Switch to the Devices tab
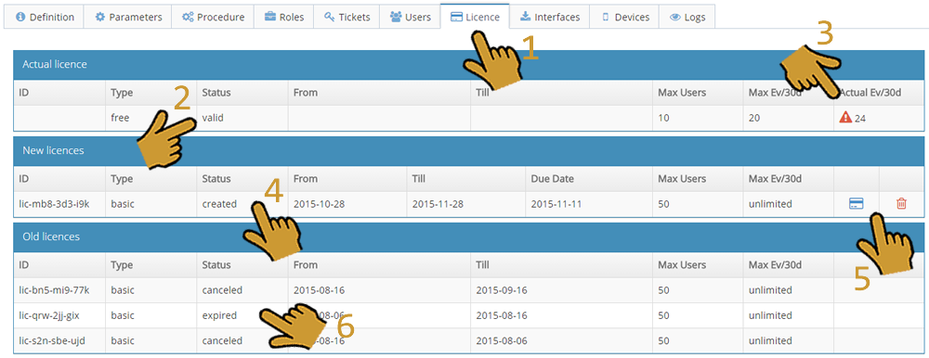 click(x=624, y=18)
